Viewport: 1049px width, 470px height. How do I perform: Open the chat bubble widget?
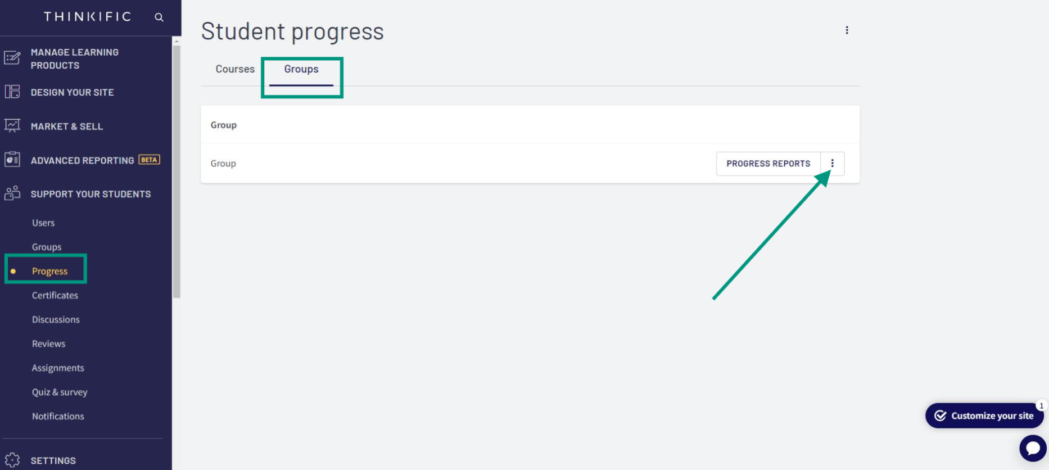point(1033,448)
